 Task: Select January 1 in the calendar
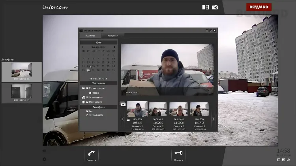tap(103, 55)
